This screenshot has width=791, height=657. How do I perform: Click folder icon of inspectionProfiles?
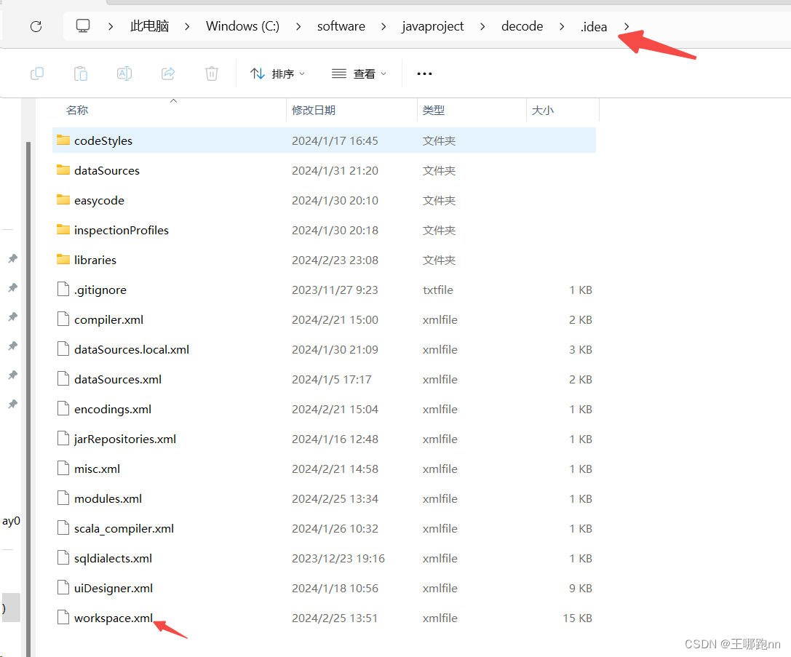pos(63,229)
